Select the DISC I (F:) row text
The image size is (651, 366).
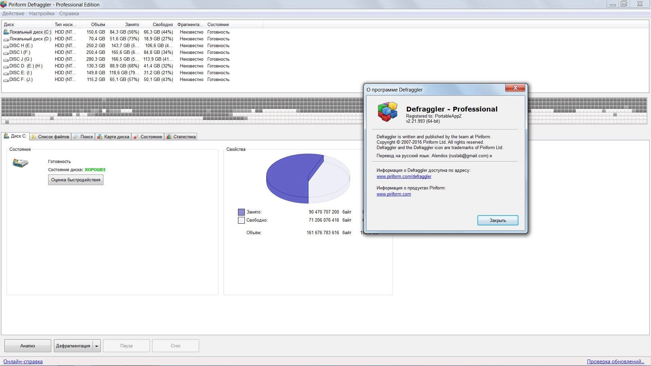click(20, 53)
